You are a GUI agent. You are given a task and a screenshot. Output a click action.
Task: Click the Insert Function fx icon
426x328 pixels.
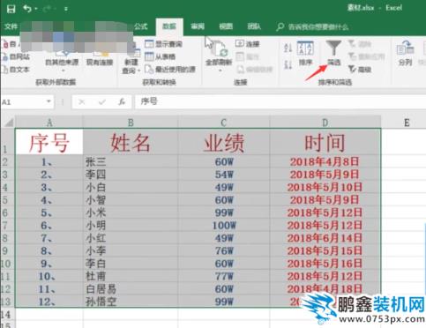click(x=122, y=102)
